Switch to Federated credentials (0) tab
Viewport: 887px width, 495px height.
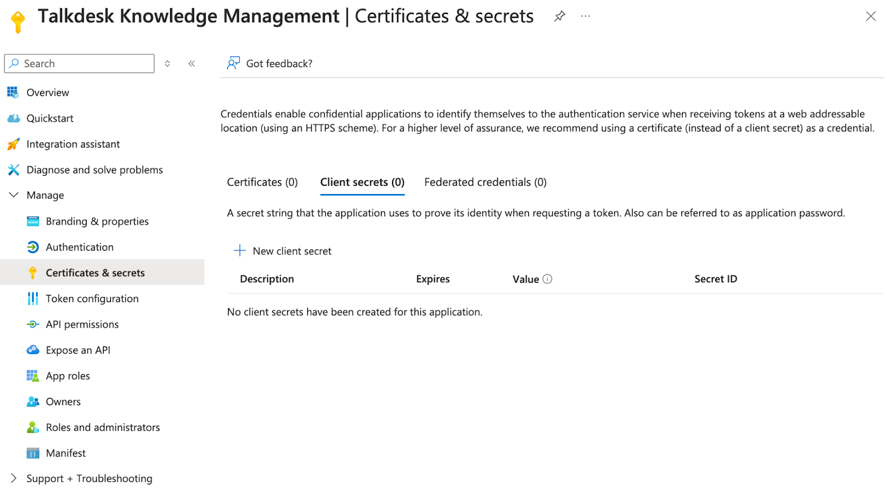point(486,182)
